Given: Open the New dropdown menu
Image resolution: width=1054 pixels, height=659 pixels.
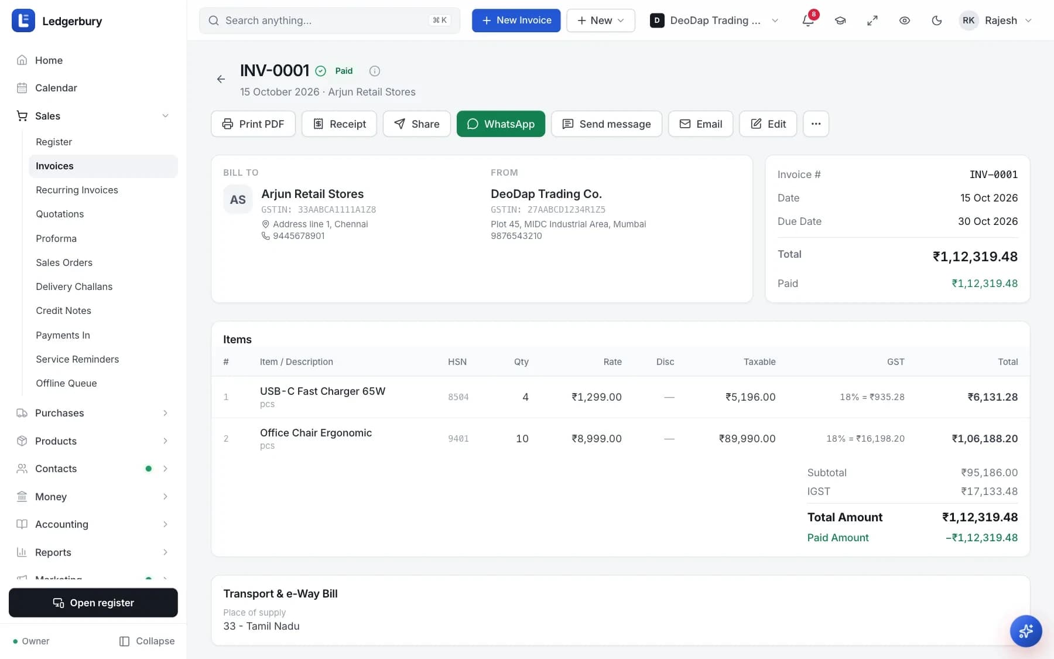Looking at the screenshot, I should click(x=600, y=21).
